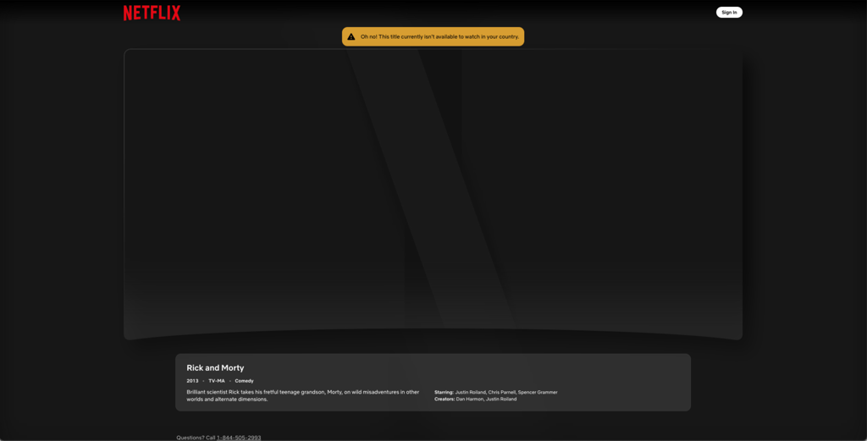
Task: Click the Comedy genre label
Action: pos(244,381)
